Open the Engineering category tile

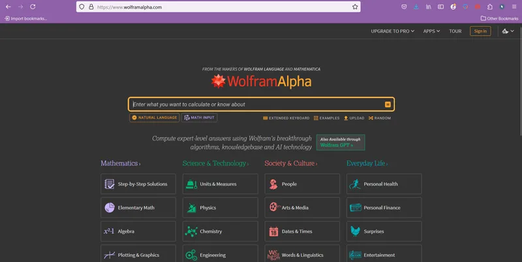click(x=220, y=254)
